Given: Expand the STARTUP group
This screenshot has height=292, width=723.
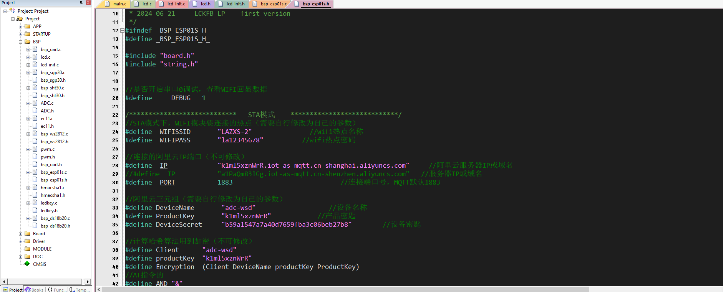Looking at the screenshot, I should [20, 34].
